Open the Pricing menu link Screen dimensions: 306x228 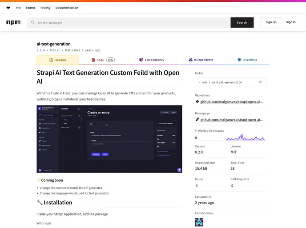point(45,8)
